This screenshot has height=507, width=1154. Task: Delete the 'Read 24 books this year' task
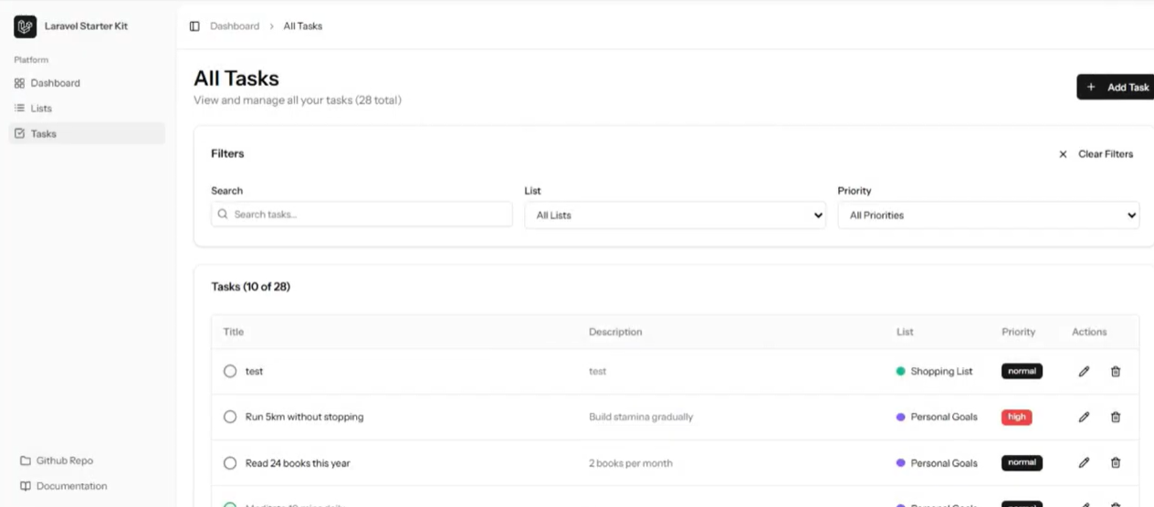pyautogui.click(x=1116, y=463)
